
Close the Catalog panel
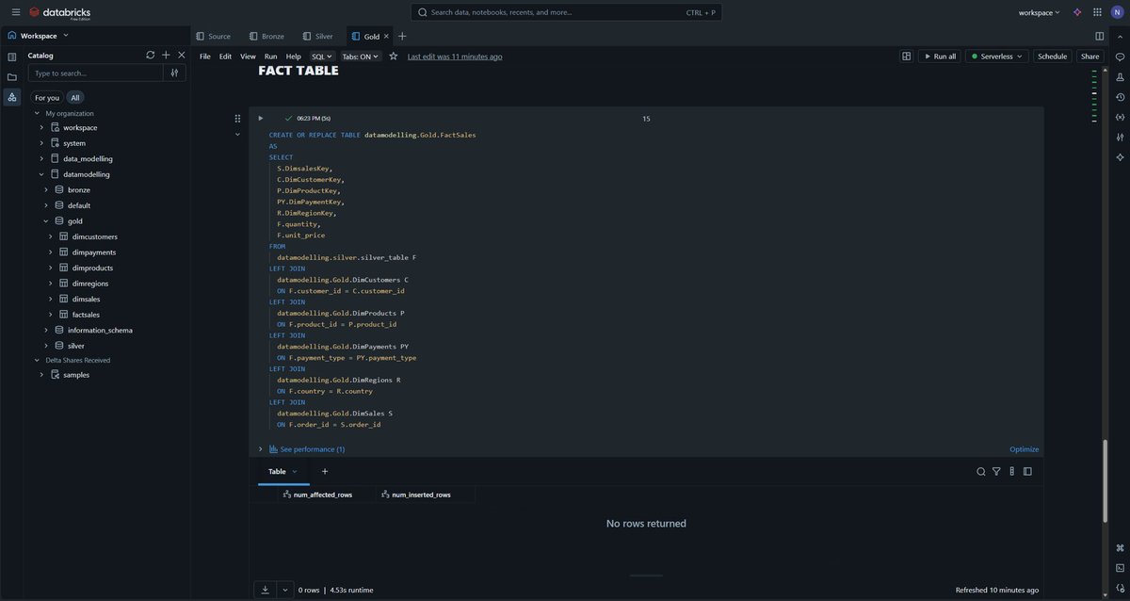tap(182, 55)
